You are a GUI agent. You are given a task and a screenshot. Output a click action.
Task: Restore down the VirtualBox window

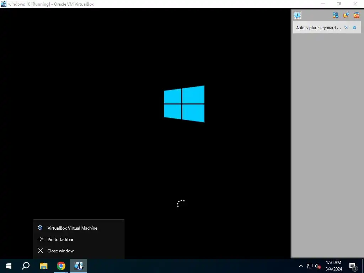pos(339,4)
